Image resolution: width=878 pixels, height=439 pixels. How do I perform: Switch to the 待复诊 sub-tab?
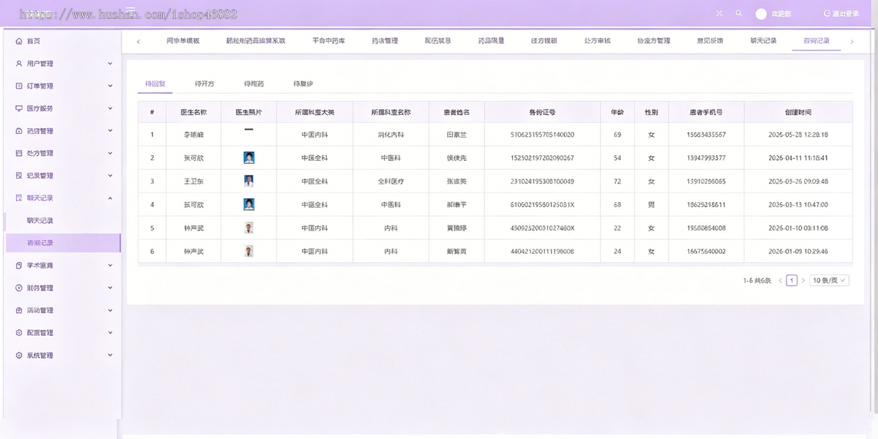[x=304, y=84]
